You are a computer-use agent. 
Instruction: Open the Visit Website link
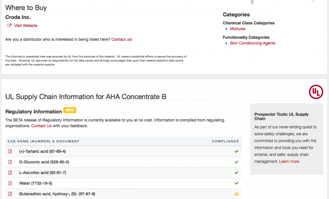tap(26, 26)
